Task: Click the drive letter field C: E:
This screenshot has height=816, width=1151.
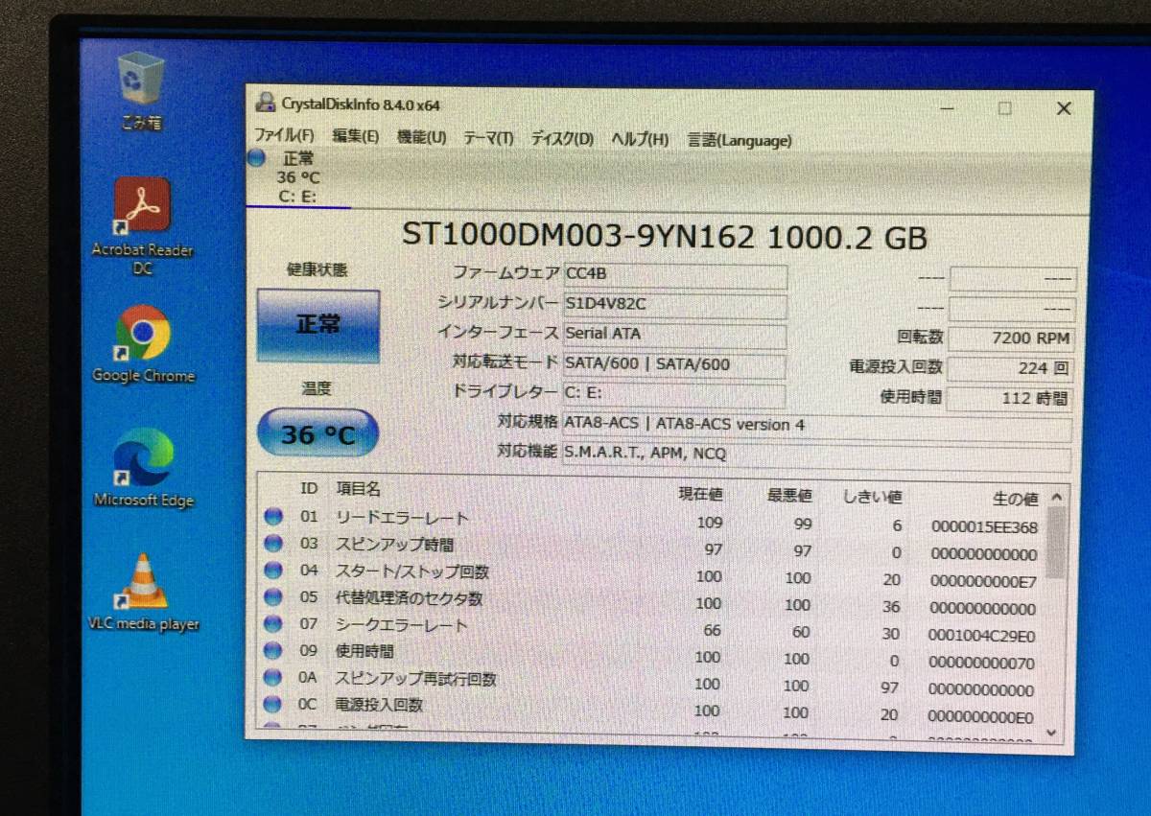Action: coord(673,395)
